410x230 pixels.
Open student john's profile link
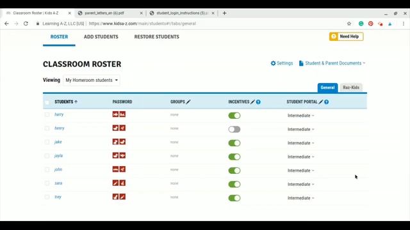coord(58,169)
